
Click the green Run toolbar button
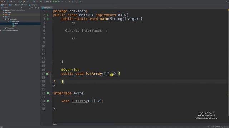coord(53,2)
